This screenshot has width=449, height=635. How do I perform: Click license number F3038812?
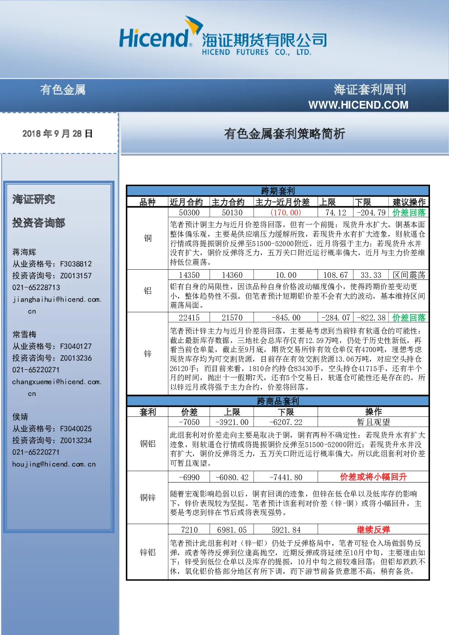[76, 264]
